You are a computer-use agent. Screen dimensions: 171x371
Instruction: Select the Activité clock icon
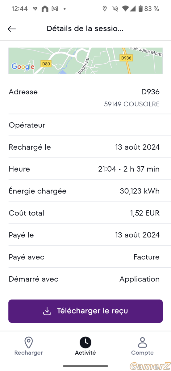point(85,342)
